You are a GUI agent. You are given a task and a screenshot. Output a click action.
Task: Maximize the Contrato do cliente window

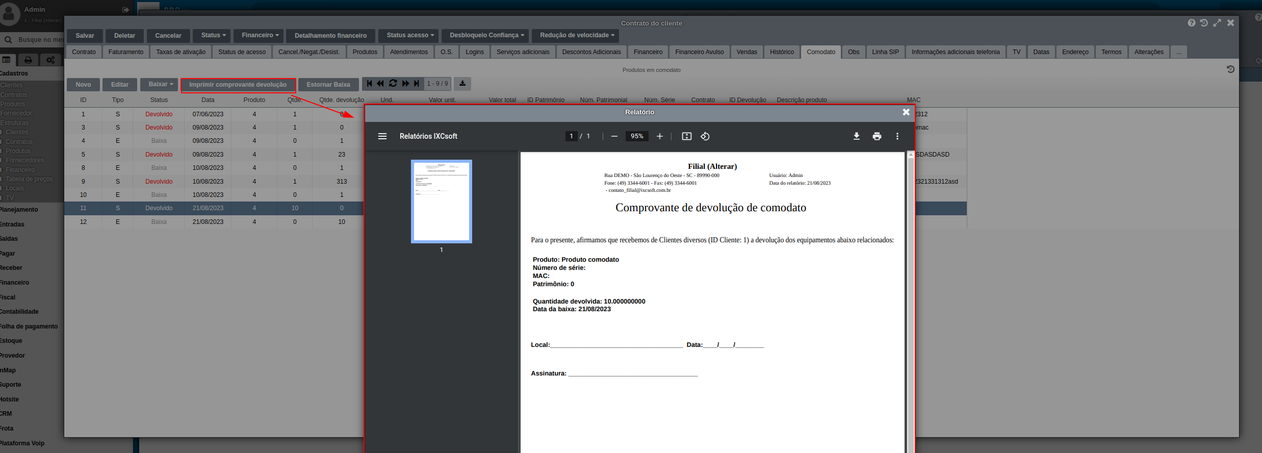coord(1217,23)
